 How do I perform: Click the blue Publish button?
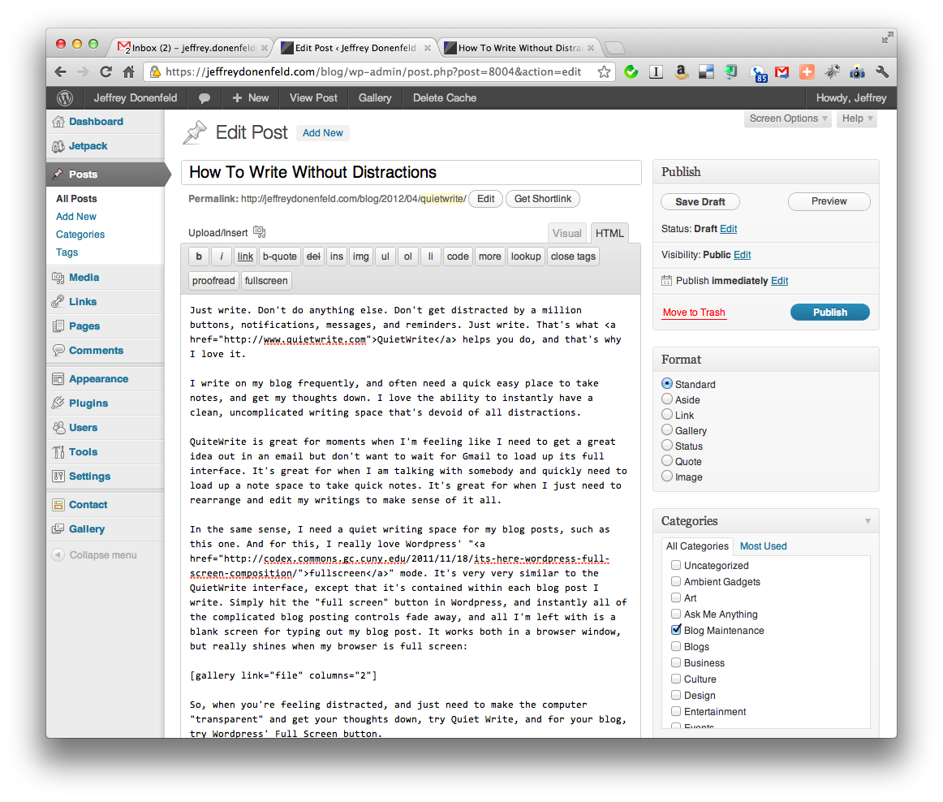pyautogui.click(x=830, y=313)
